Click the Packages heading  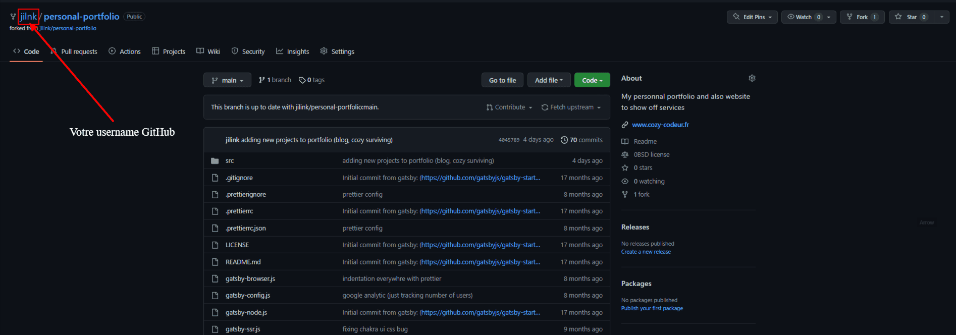[636, 284]
